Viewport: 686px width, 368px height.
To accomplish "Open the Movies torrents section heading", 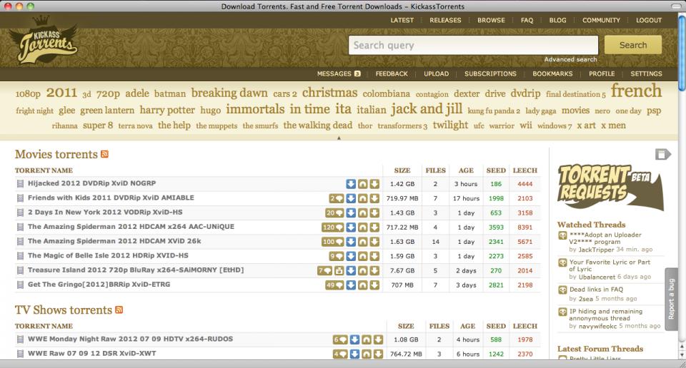I will [x=56, y=154].
